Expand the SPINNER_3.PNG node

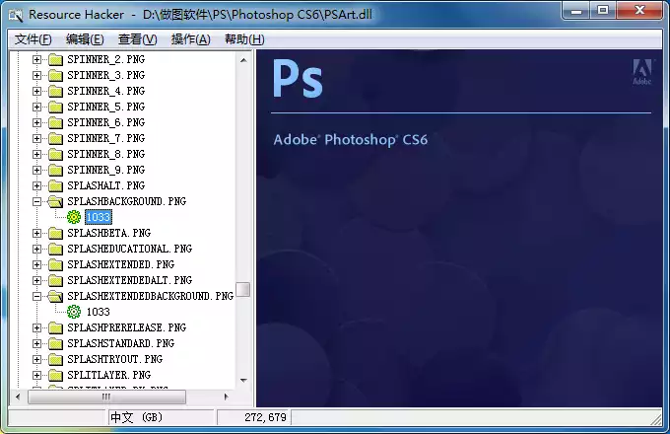(36, 75)
